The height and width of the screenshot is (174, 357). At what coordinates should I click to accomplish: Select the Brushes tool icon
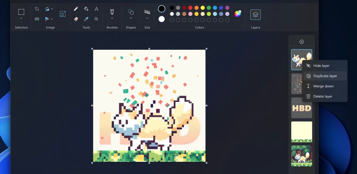tap(112, 11)
